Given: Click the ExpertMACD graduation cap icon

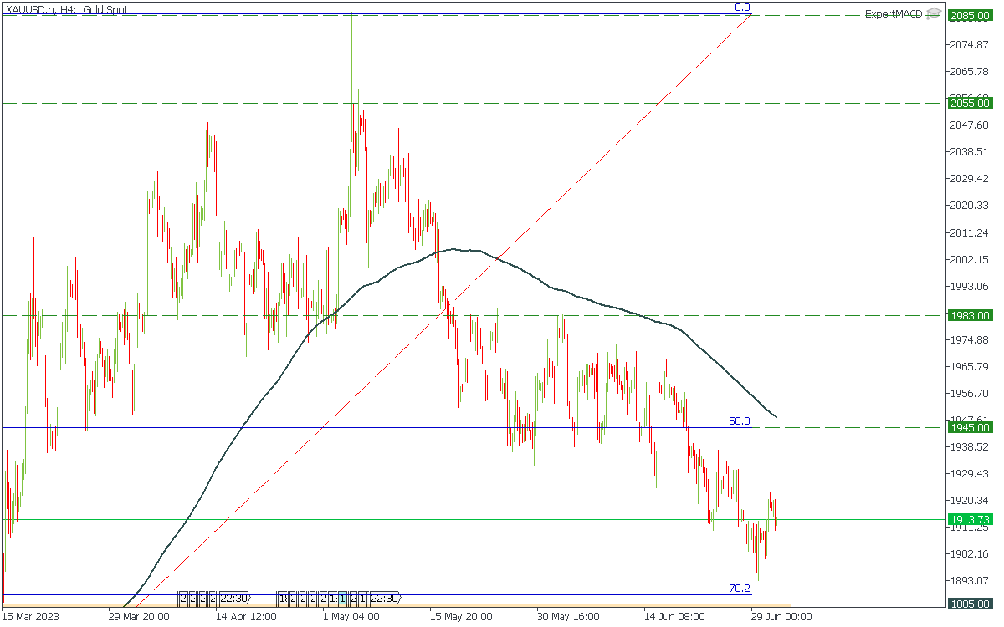Looking at the screenshot, I should pos(933,14).
